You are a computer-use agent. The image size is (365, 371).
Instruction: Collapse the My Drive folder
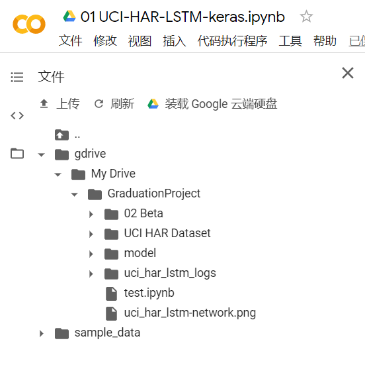tap(58, 175)
